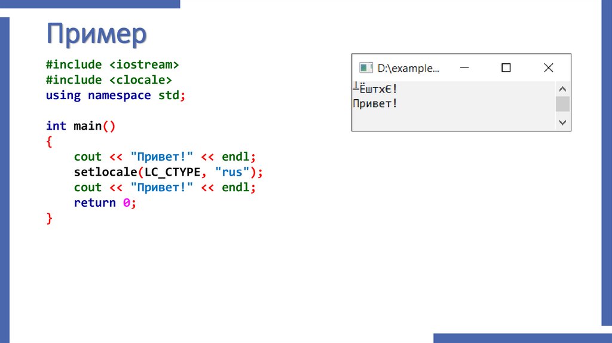Screen dimensions: 612x343
Task: Click the console window's application icon
Action: (x=366, y=68)
